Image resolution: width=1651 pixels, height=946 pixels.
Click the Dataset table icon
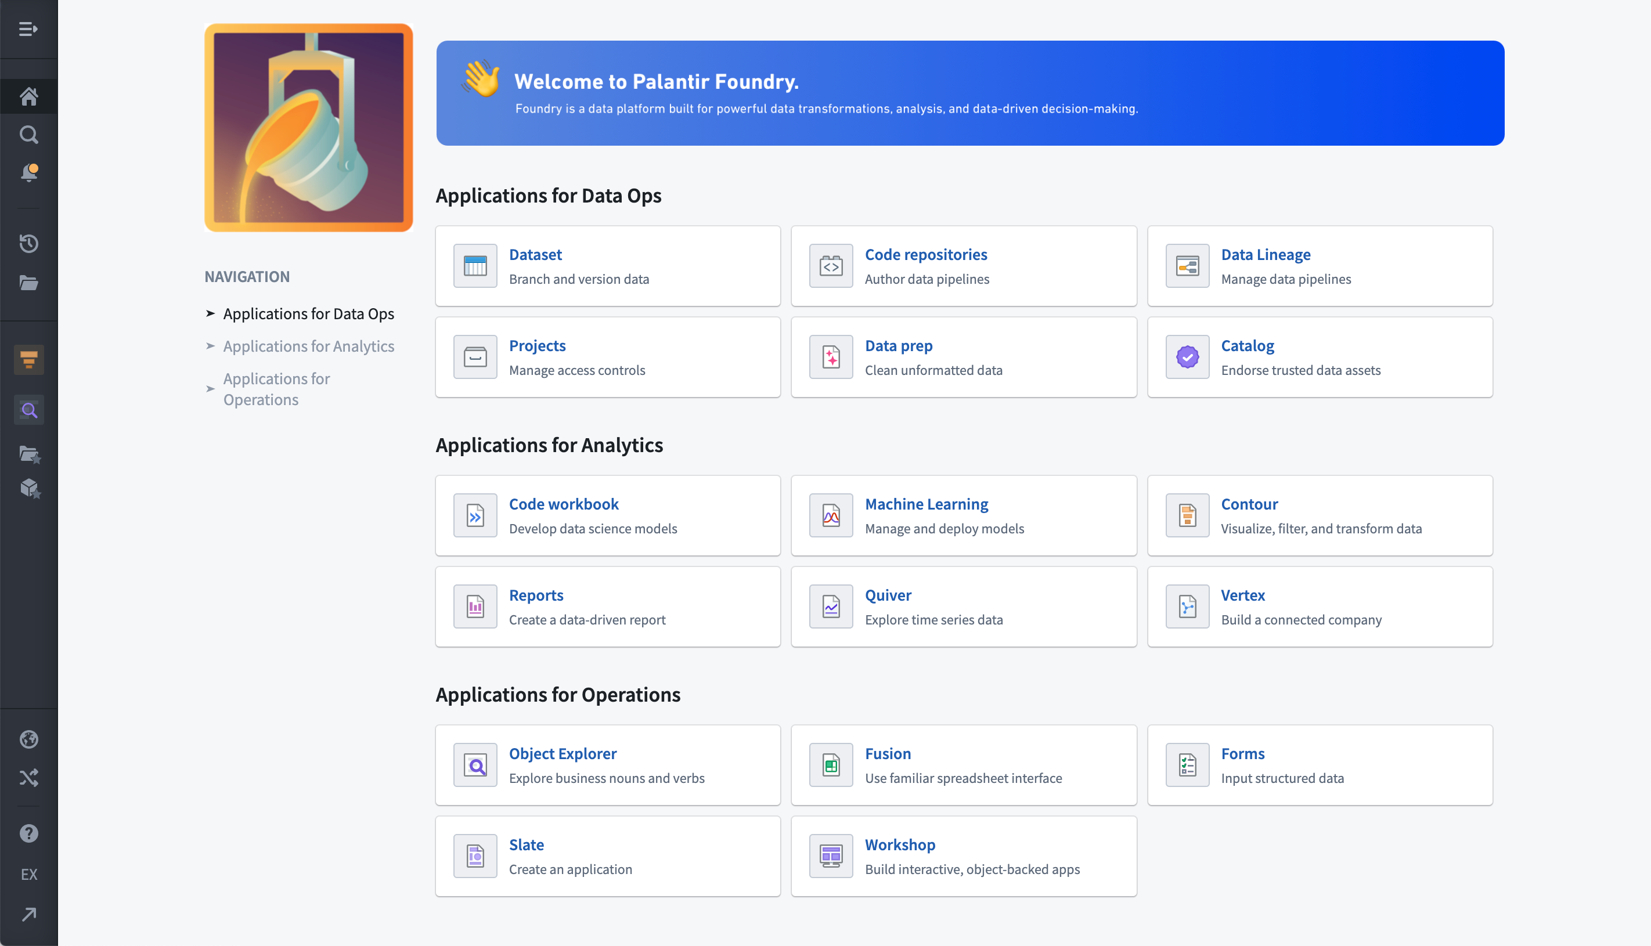(x=475, y=266)
